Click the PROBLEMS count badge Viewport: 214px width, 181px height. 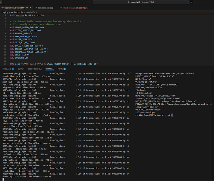tap(13, 69)
